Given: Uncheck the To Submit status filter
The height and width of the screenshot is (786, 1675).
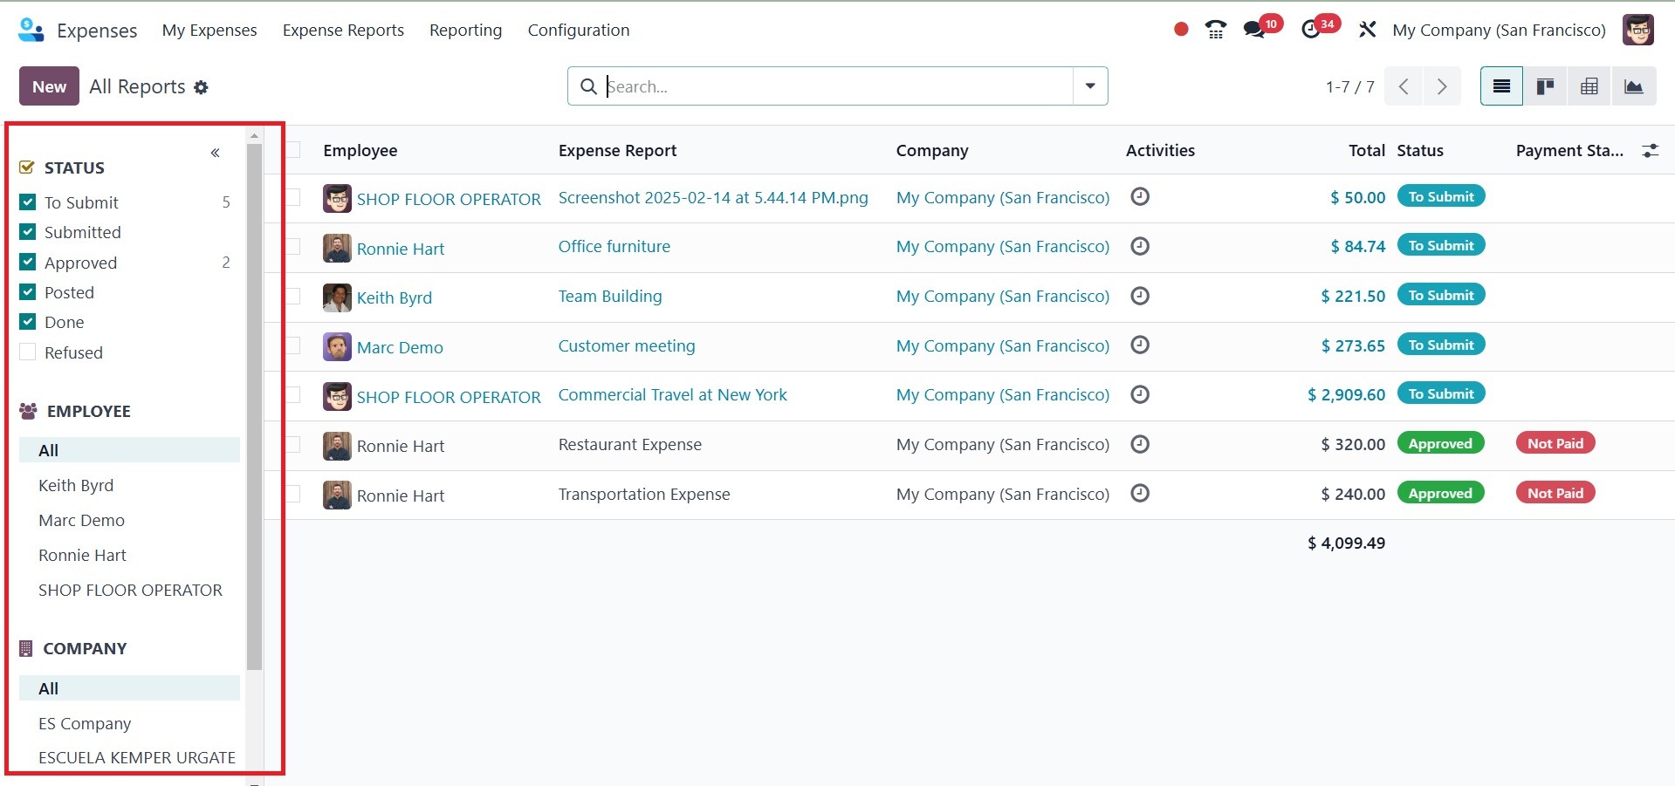Looking at the screenshot, I should (x=28, y=202).
